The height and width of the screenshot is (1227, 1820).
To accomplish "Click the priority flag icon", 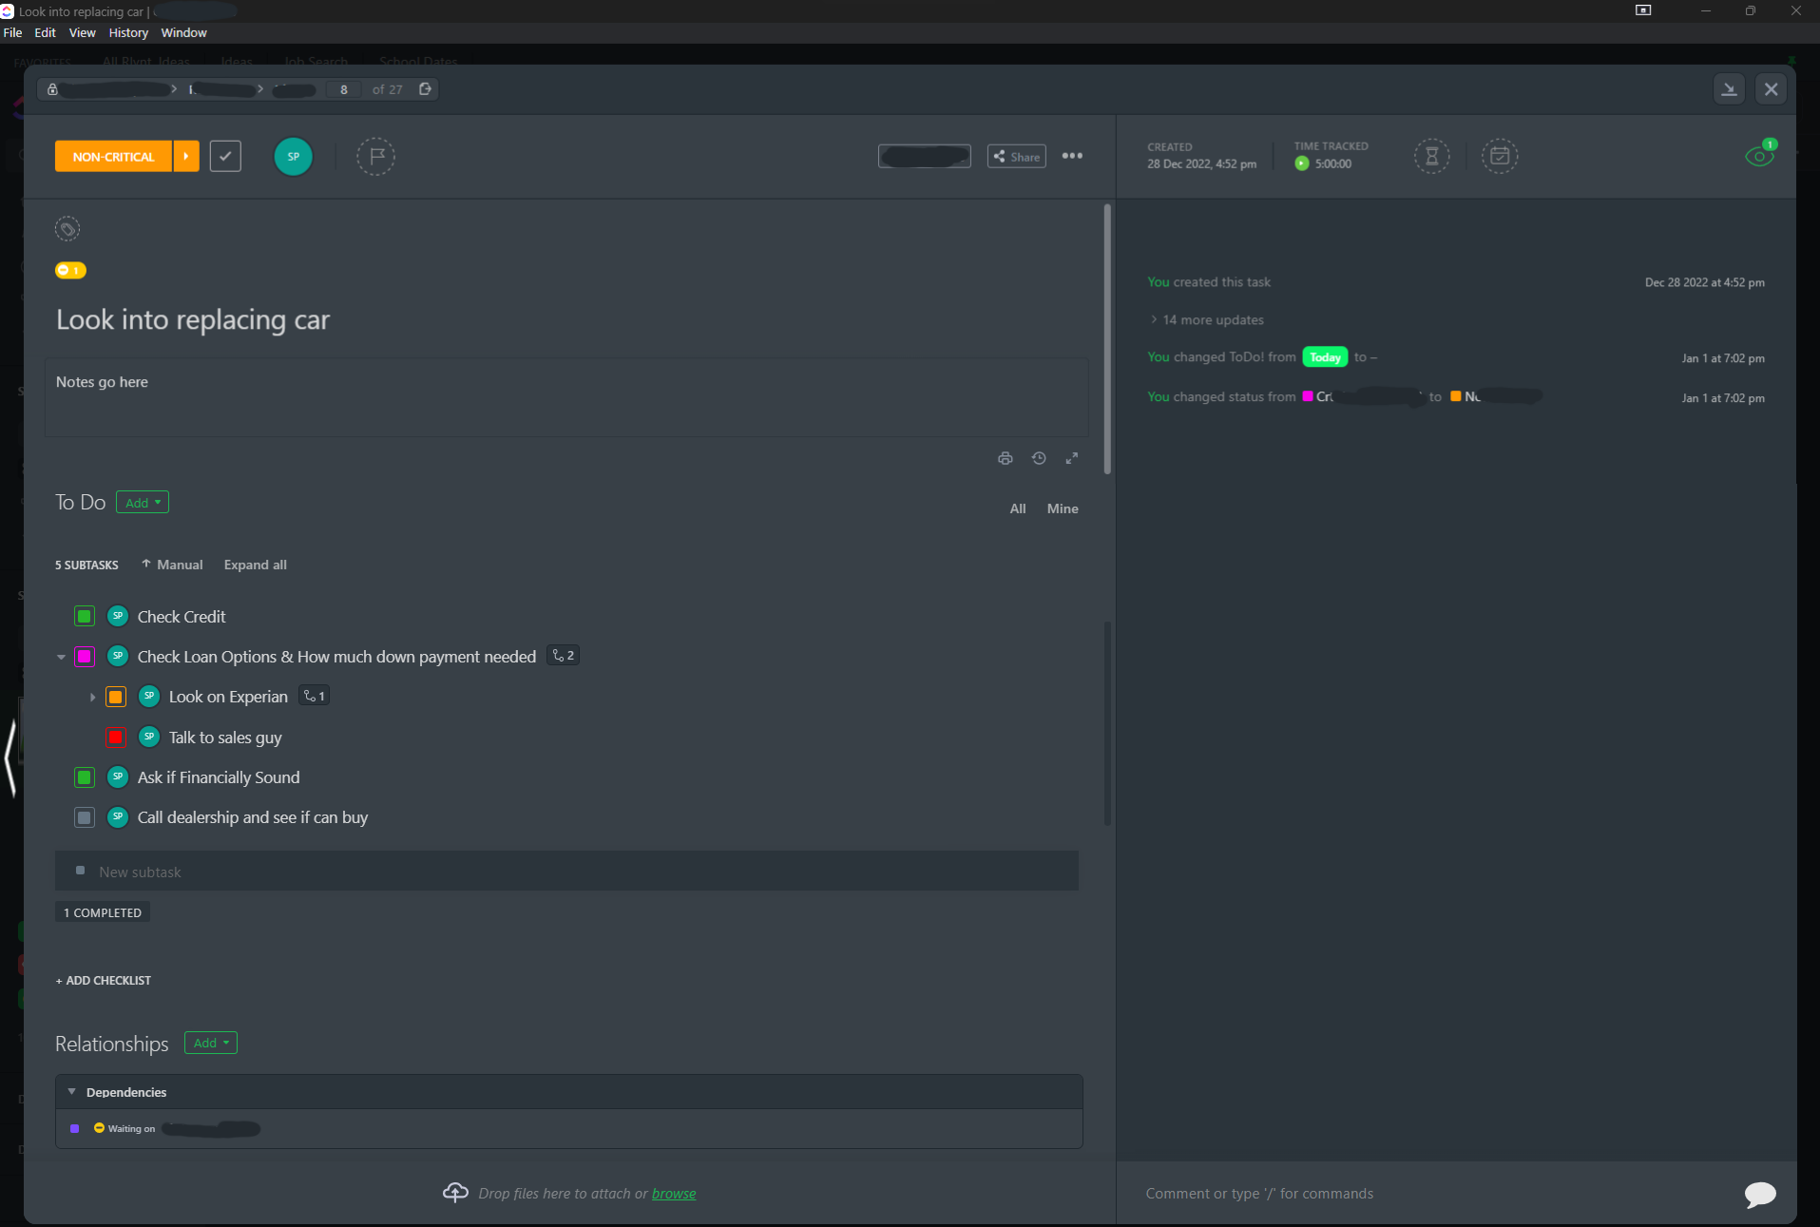I will (x=376, y=157).
